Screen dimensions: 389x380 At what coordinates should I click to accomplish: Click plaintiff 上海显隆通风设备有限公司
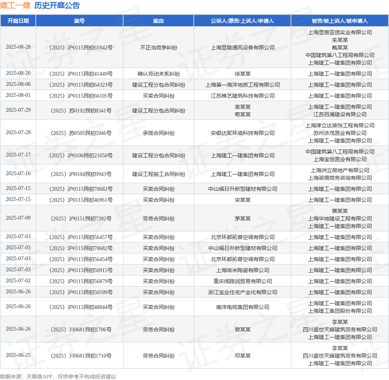coord(243,47)
